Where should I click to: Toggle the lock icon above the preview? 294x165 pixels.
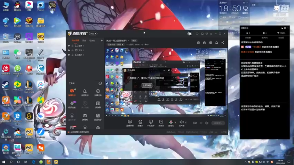coord(204,43)
